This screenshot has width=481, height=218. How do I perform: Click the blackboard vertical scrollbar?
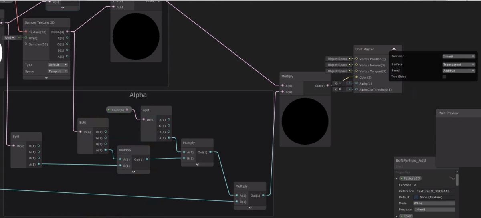click(457, 180)
